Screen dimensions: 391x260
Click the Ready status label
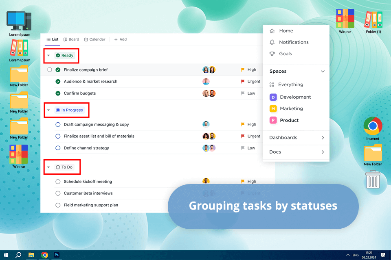(65, 56)
